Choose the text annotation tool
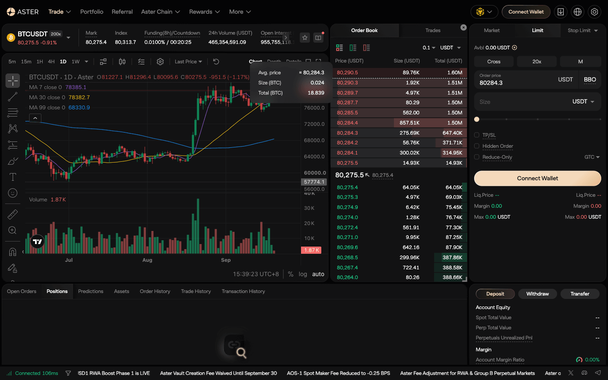The width and height of the screenshot is (608, 380). (13, 177)
